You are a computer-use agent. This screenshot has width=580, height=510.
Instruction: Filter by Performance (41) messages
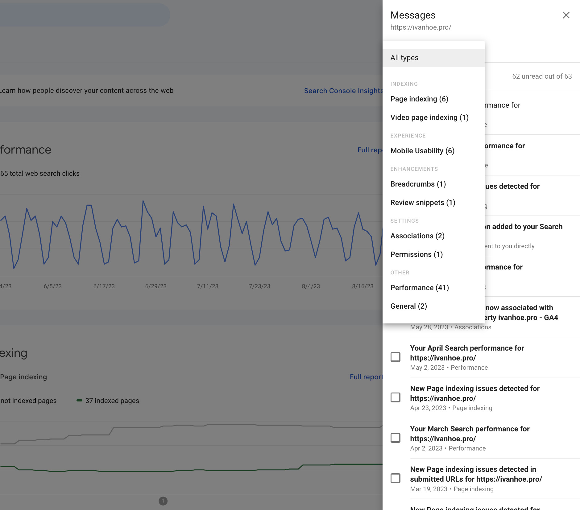(419, 288)
